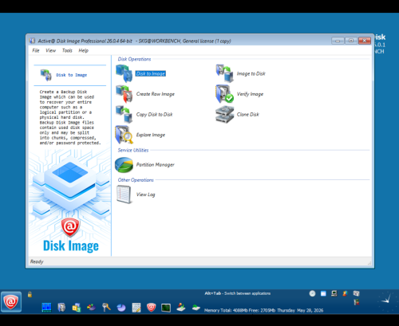This screenshot has width=399, height=326.
Task: Click the red shield start button on taskbar
Action: [x=11, y=302]
